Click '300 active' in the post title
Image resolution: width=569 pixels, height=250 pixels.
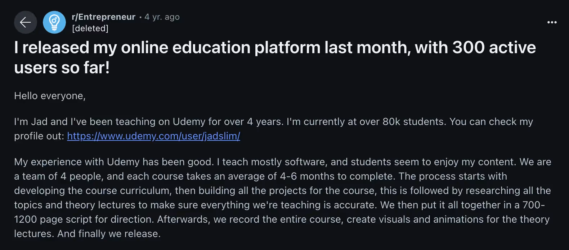(494, 48)
